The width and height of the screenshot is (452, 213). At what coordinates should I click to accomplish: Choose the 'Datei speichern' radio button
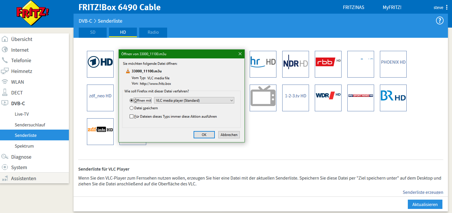click(x=131, y=108)
